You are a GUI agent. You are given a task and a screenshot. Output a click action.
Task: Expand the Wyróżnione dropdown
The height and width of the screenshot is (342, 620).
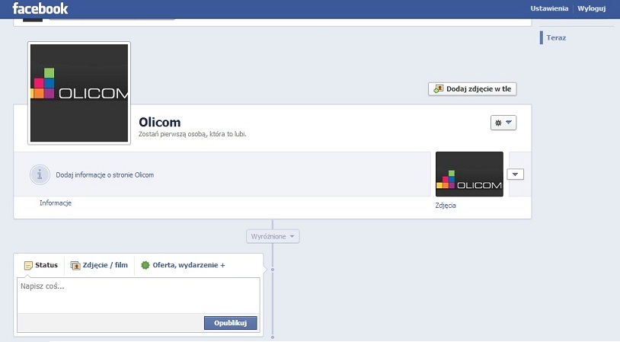273,237
